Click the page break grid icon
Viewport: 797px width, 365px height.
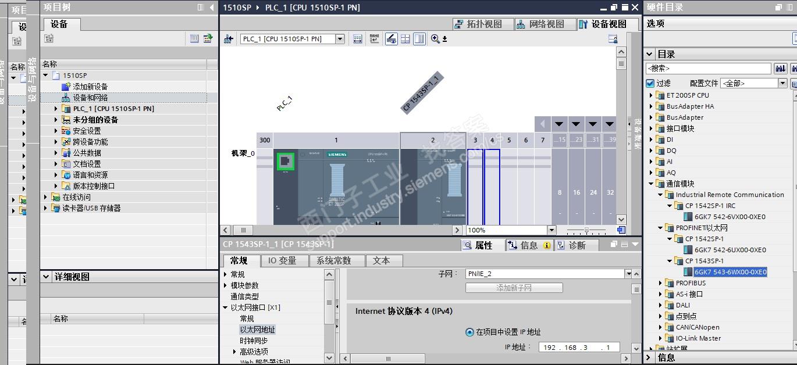405,39
